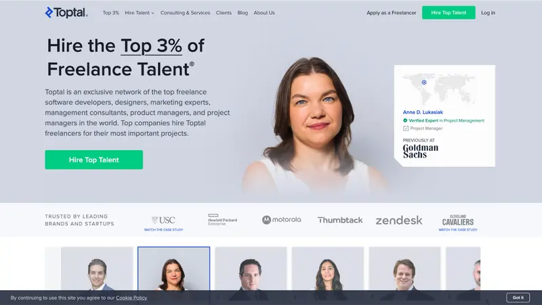Click the Hewlett Packard Enterprise logo

pyautogui.click(x=223, y=219)
